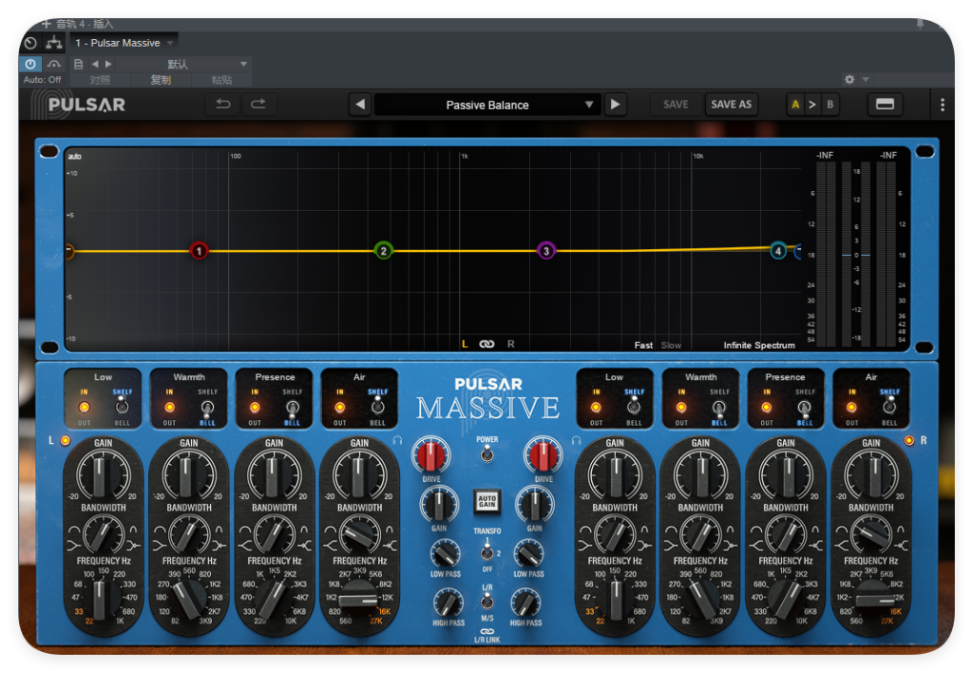Viewport: 973px width, 673px height.
Task: Select L channel in the graph display
Action: pyautogui.click(x=465, y=344)
